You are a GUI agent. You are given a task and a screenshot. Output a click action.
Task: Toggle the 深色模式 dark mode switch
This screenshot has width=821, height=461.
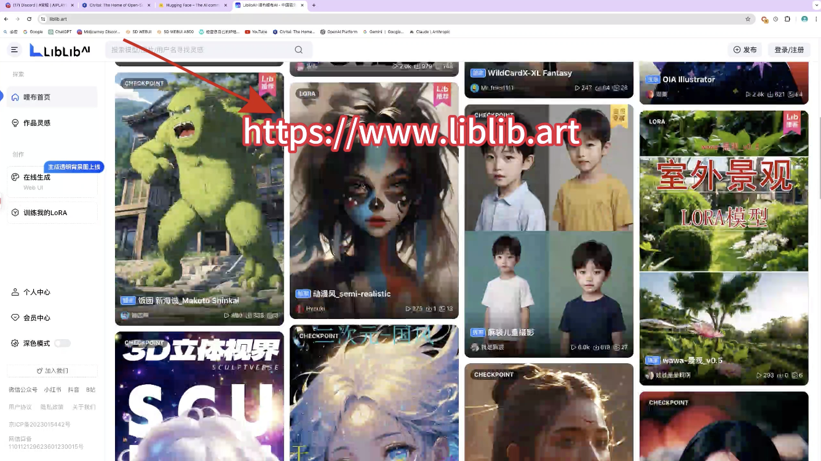click(x=62, y=343)
